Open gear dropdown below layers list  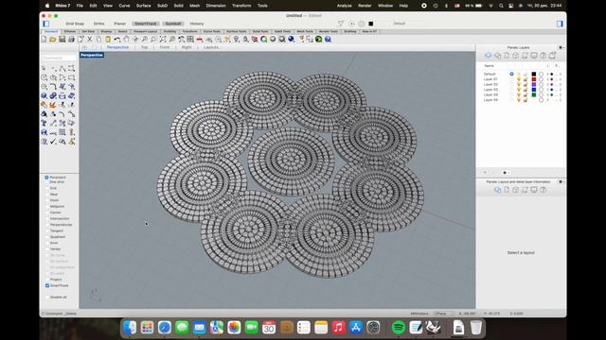[x=506, y=173]
